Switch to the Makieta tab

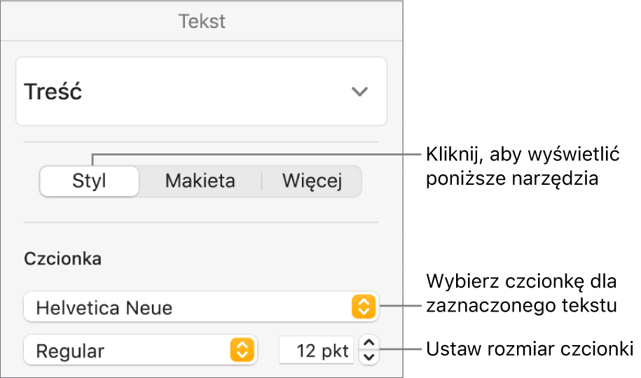[200, 181]
